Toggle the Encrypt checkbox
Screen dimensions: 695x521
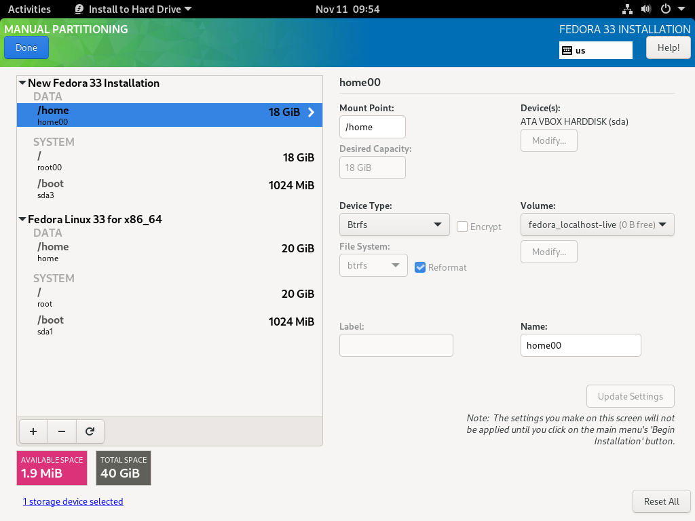[x=462, y=227]
